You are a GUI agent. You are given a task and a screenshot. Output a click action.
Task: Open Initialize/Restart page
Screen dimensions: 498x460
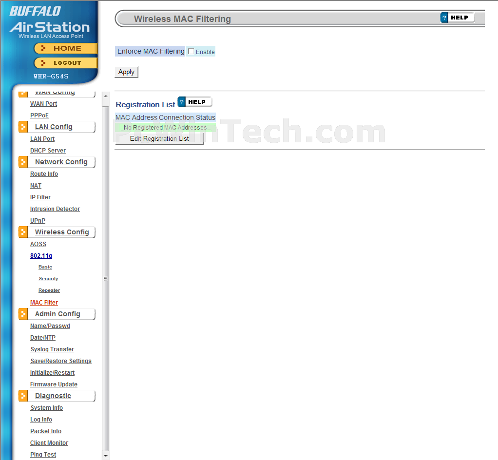(53, 373)
